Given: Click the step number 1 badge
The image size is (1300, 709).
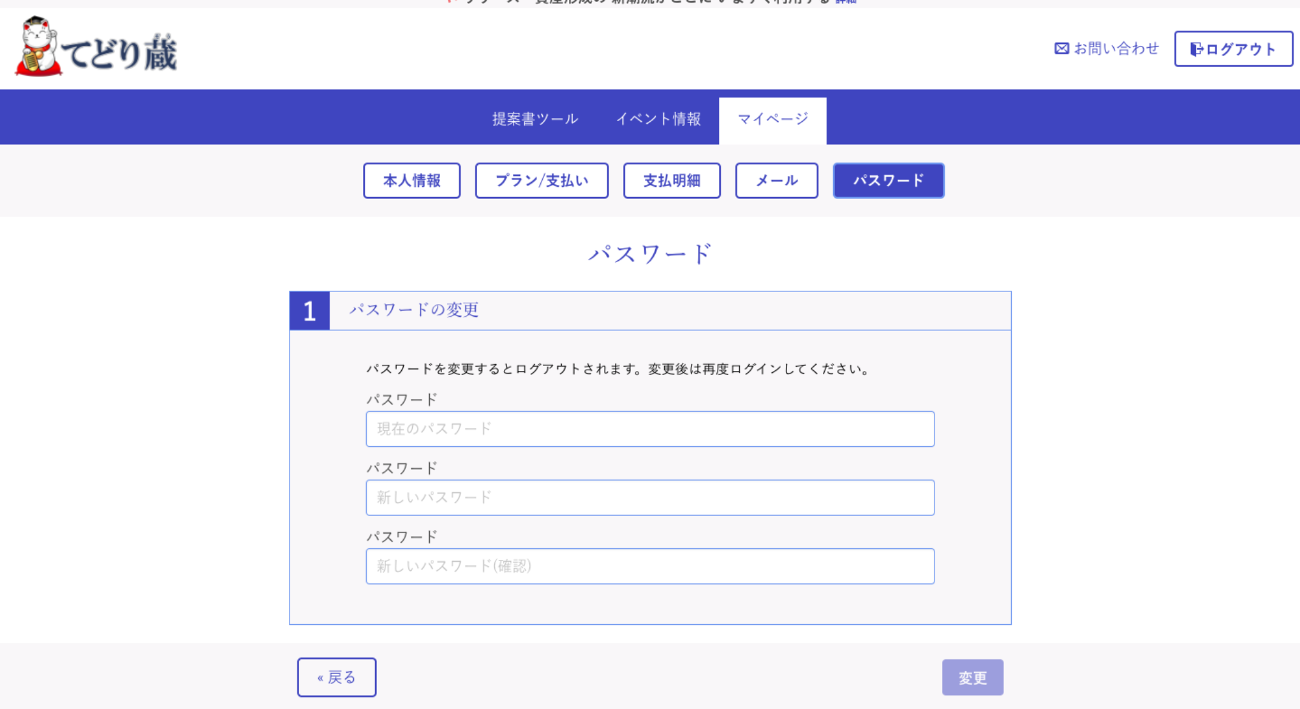Looking at the screenshot, I should (x=309, y=311).
